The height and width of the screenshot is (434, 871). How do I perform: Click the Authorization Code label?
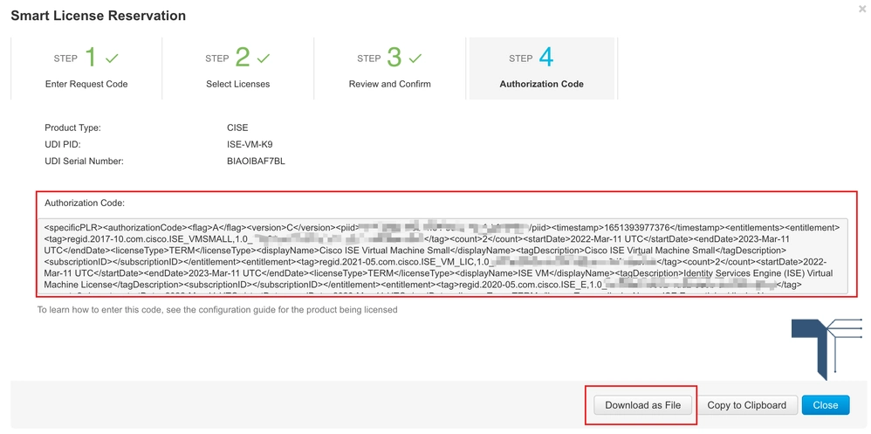pyautogui.click(x=85, y=203)
